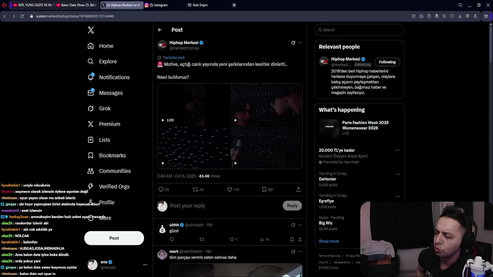This screenshot has width=493, height=277.
Task: Open Lists from the sidebar
Action: point(99,140)
